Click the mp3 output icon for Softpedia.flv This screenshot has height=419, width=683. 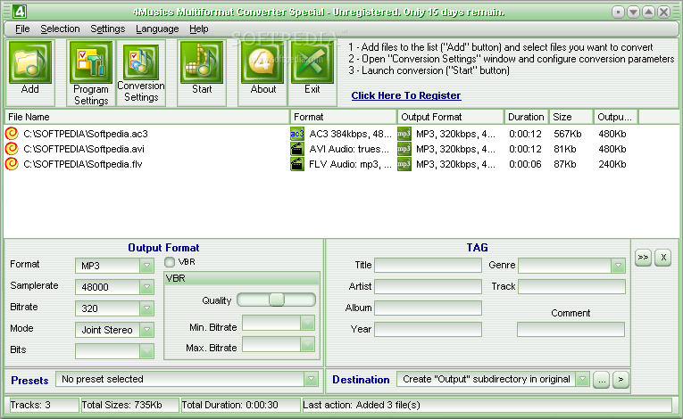[404, 164]
